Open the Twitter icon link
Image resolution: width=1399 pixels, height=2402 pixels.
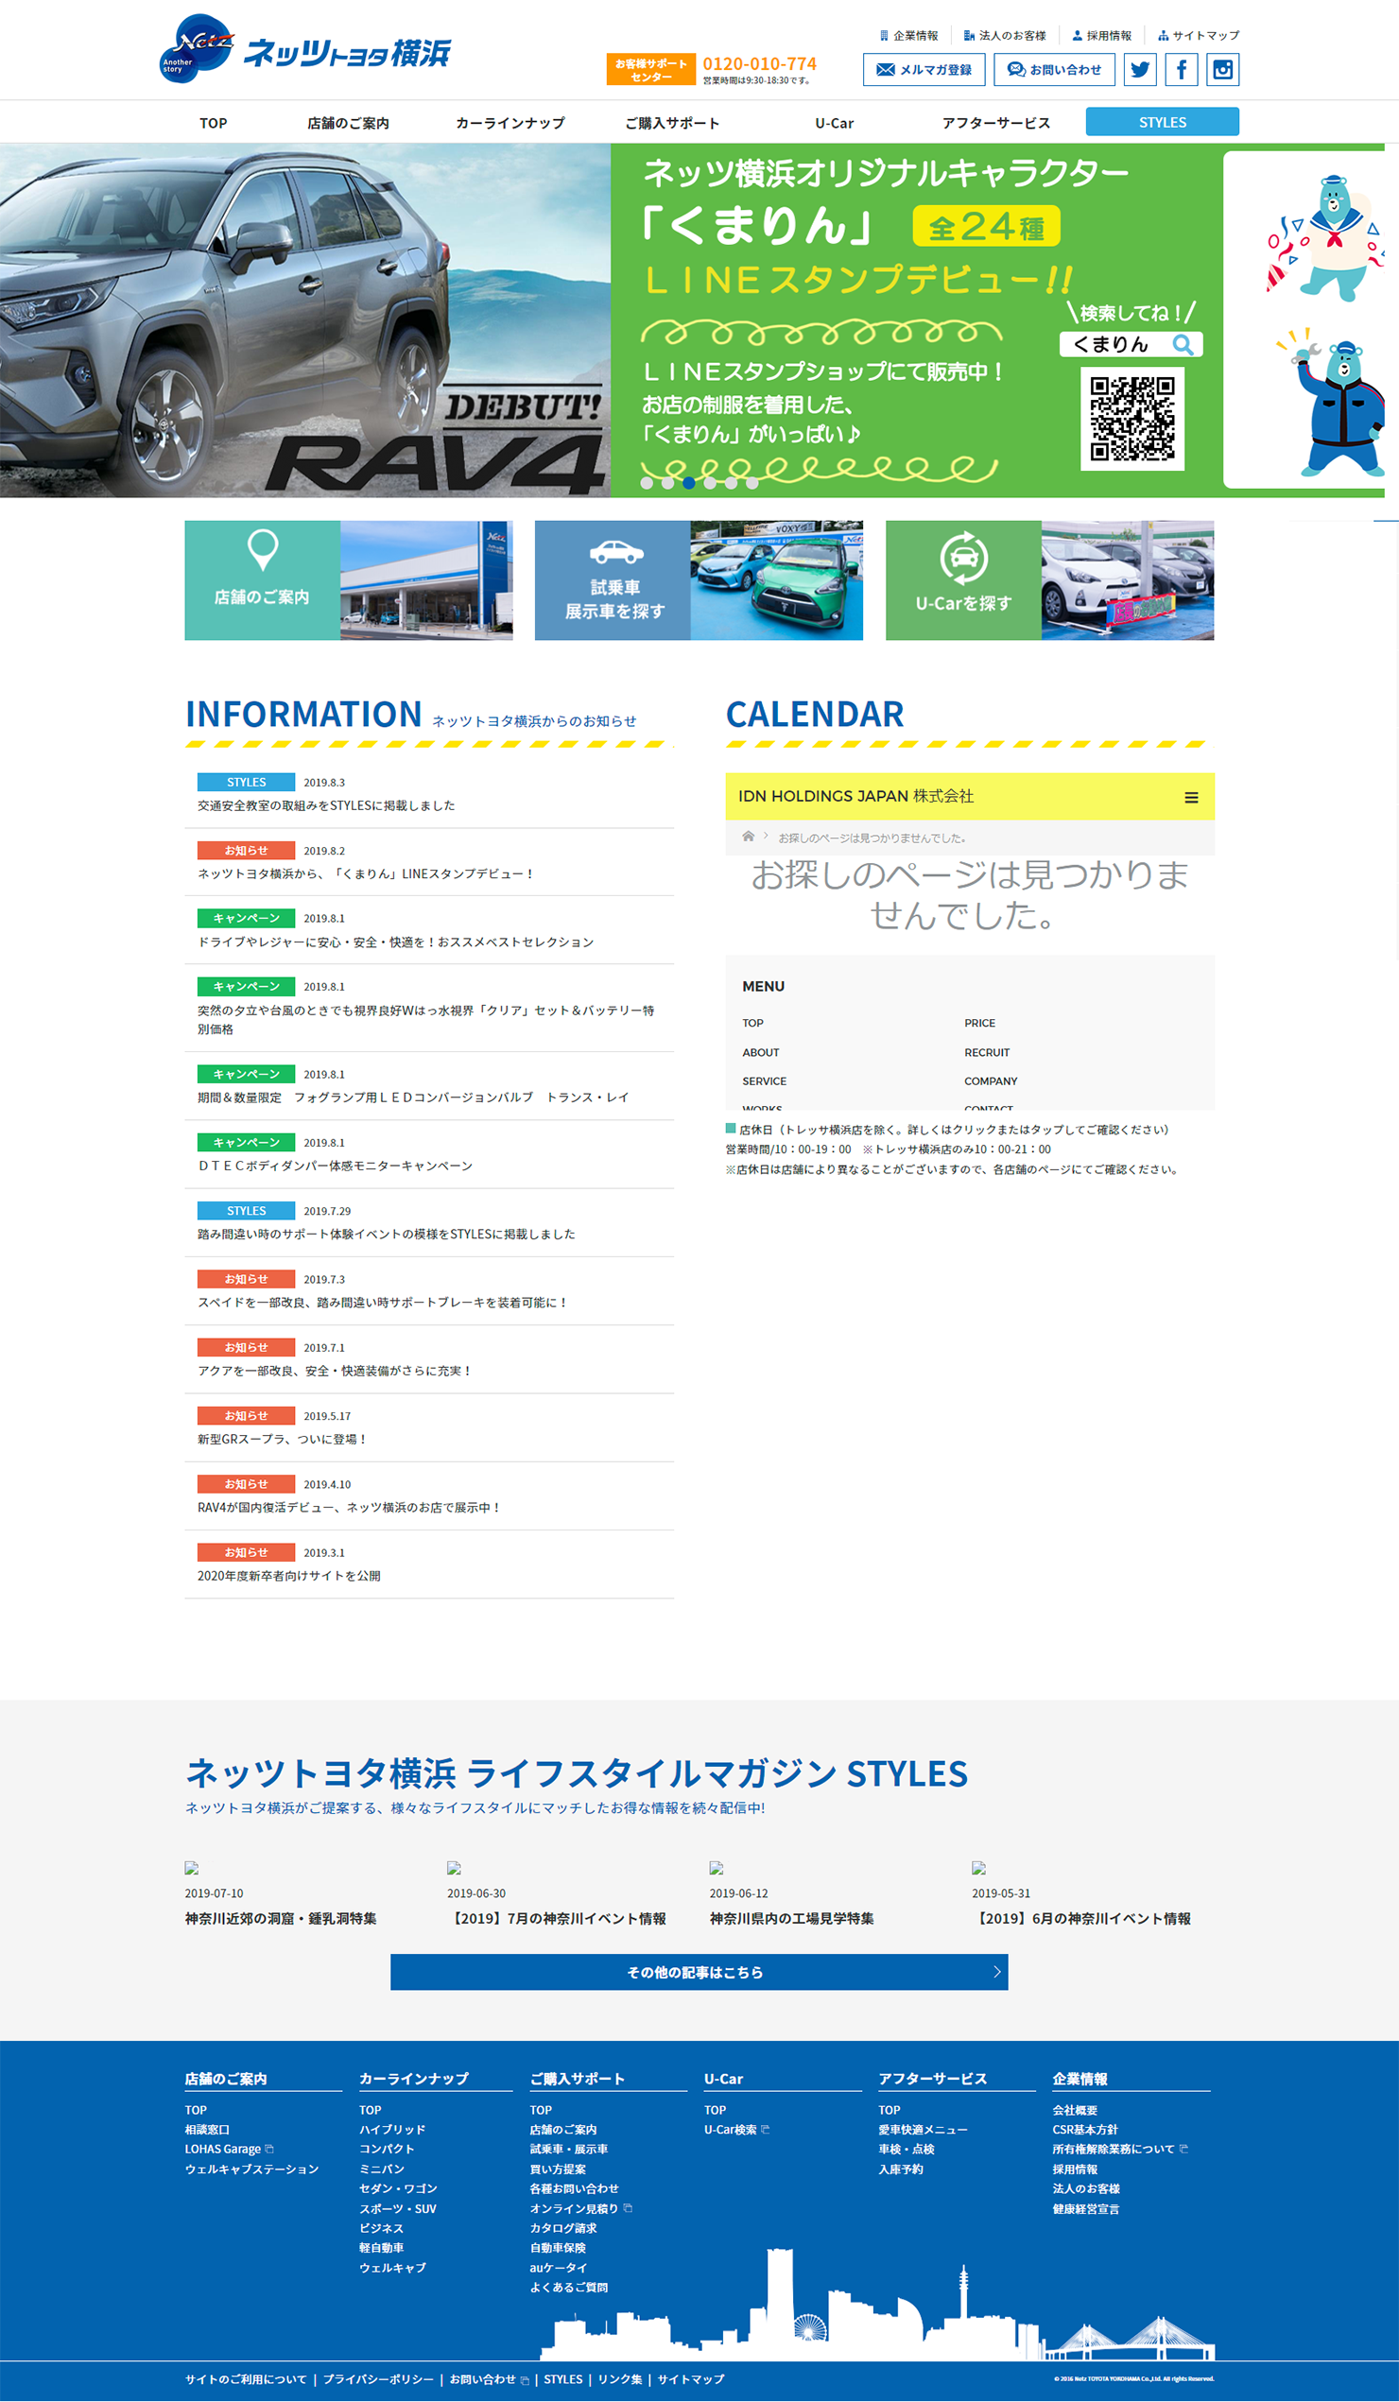[x=1140, y=70]
